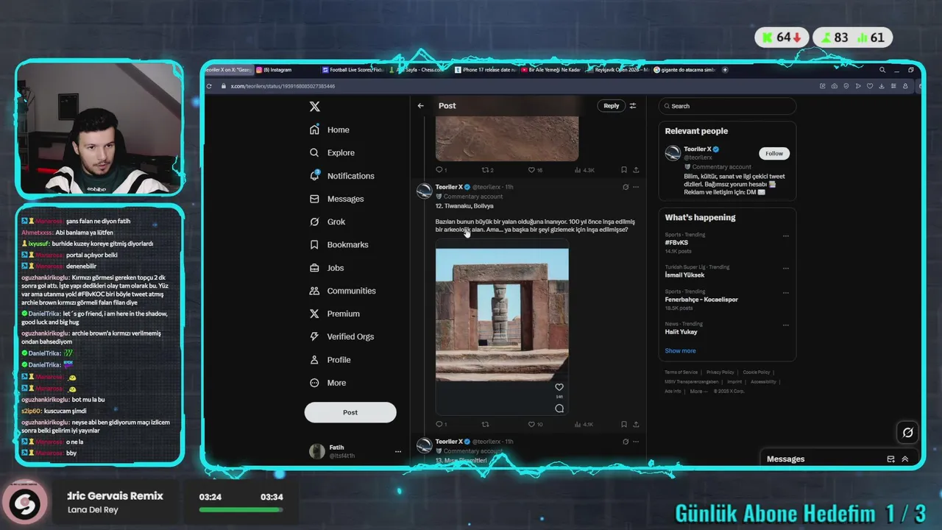Repost the Tiwanaku post
The height and width of the screenshot is (530, 942).
485,424
